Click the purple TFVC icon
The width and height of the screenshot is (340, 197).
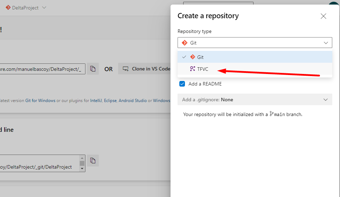pyautogui.click(x=192, y=69)
